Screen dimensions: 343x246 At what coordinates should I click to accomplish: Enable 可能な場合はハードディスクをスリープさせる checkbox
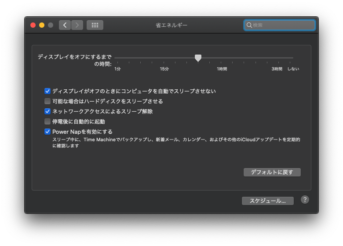point(47,101)
